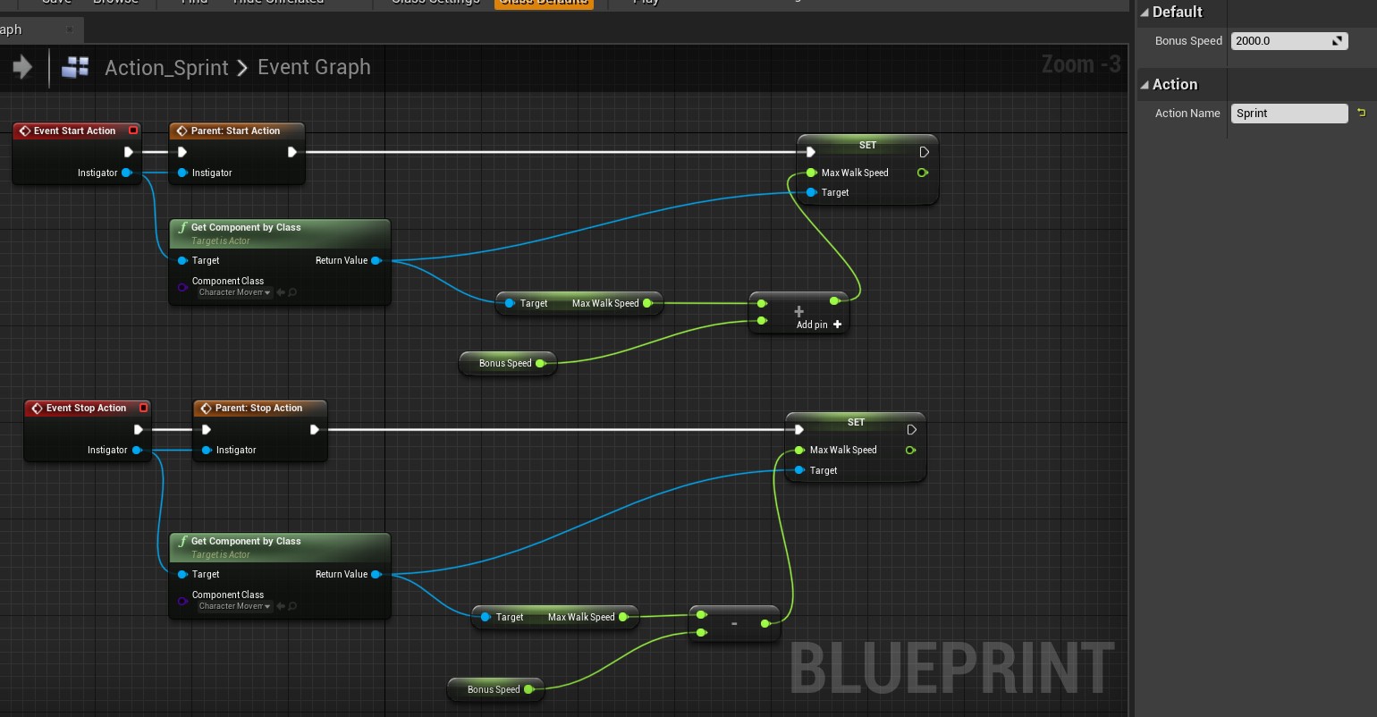Screen dimensions: 1377x717
Task: Click the Add pin plus icon
Action: [838, 325]
